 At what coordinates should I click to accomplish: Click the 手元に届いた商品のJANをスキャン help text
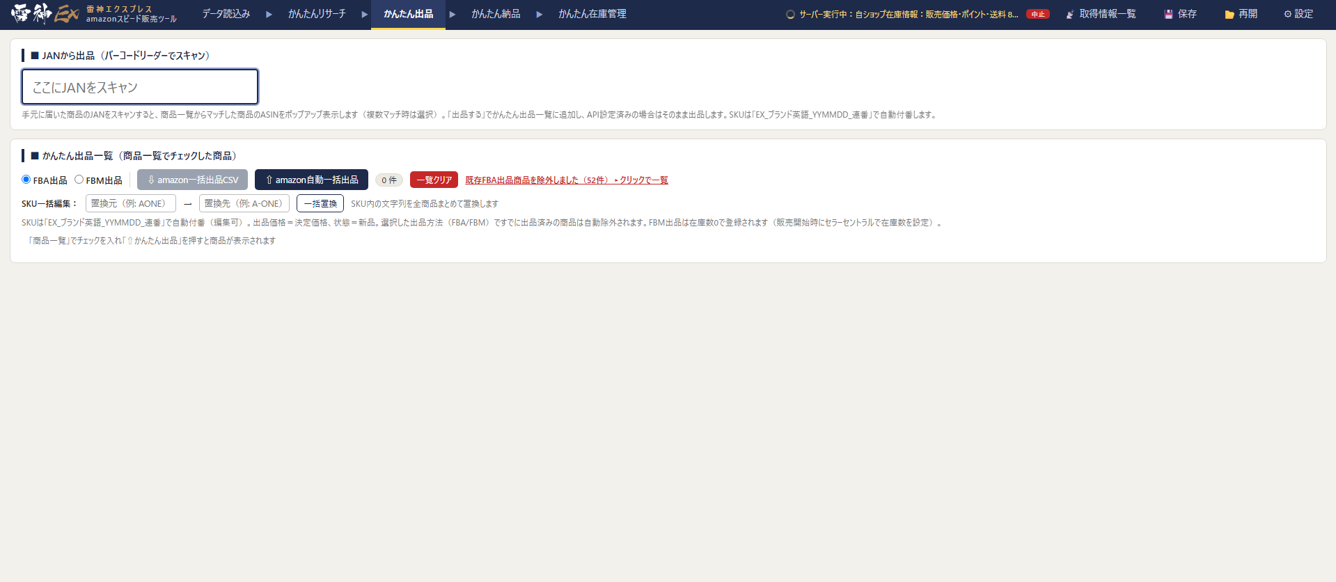[x=480, y=115]
